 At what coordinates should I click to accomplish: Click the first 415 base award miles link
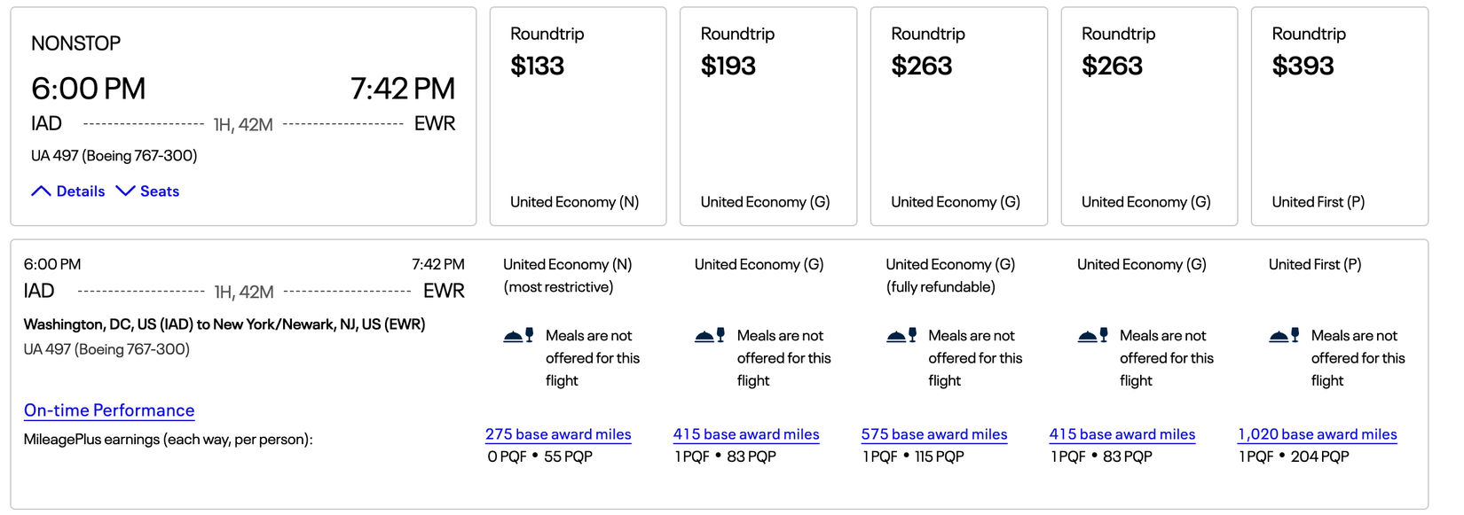click(x=746, y=434)
